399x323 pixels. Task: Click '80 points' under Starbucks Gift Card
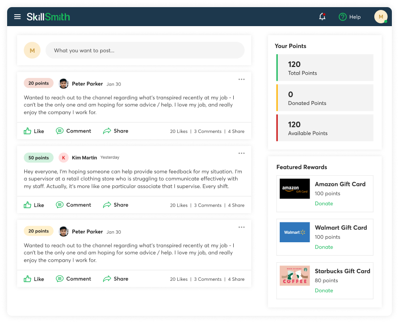coord(326,281)
